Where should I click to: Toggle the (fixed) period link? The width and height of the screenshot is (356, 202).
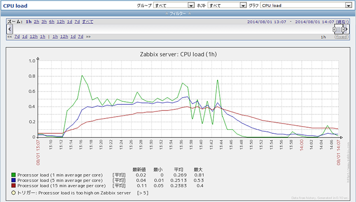341,37
